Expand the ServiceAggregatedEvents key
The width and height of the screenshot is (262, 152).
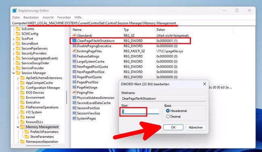14,58
